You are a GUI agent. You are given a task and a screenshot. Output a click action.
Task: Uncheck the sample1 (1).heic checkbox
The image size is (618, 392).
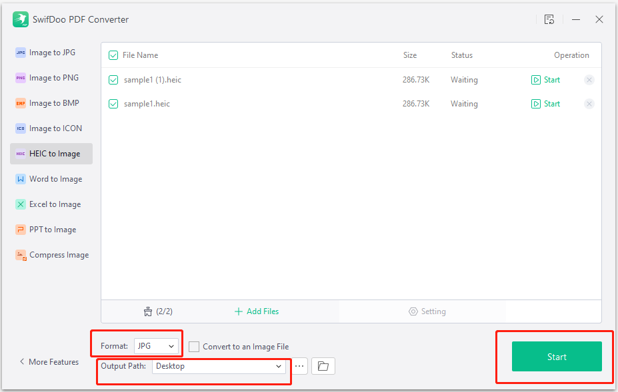pos(113,80)
